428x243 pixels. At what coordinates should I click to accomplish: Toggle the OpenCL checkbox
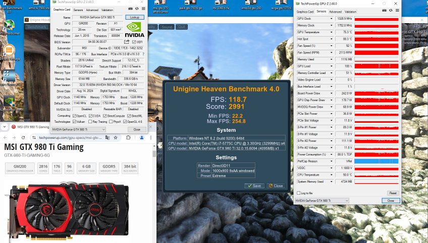(74, 116)
